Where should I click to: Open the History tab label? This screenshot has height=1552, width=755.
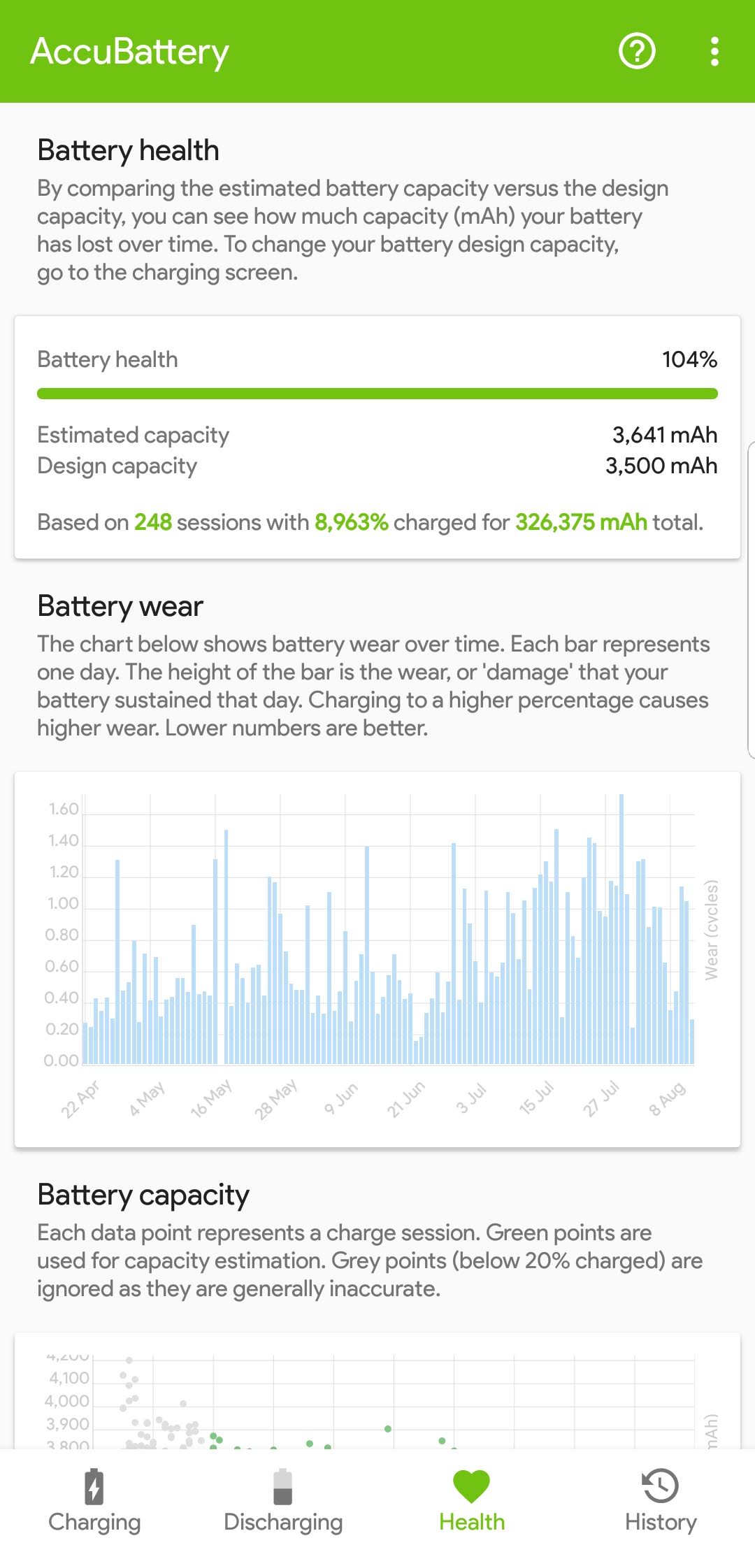(x=661, y=1522)
